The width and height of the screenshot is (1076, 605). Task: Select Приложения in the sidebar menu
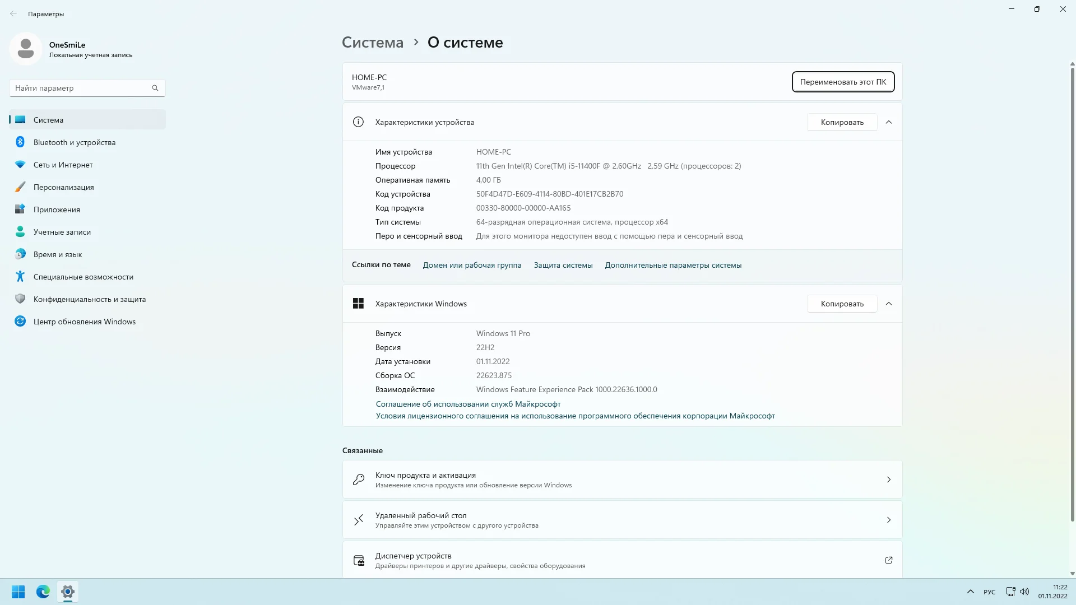tap(57, 210)
